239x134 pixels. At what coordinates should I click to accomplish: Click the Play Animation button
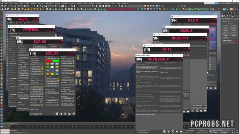tap(202, 130)
